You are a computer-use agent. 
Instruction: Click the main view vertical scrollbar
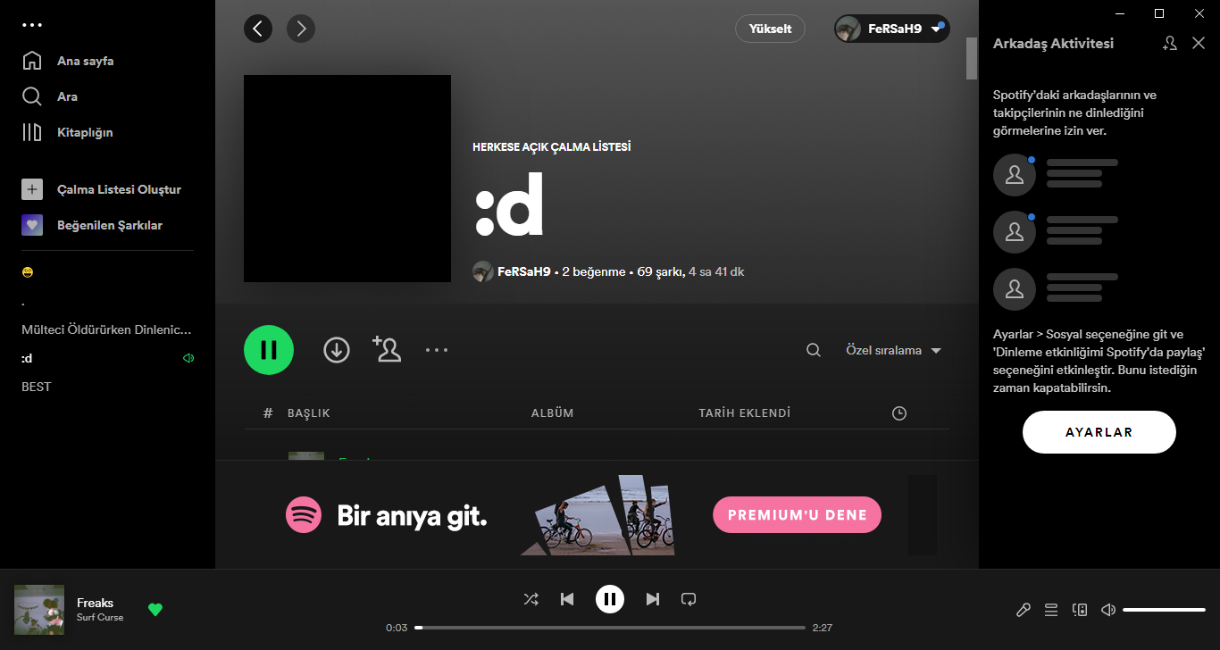972,59
